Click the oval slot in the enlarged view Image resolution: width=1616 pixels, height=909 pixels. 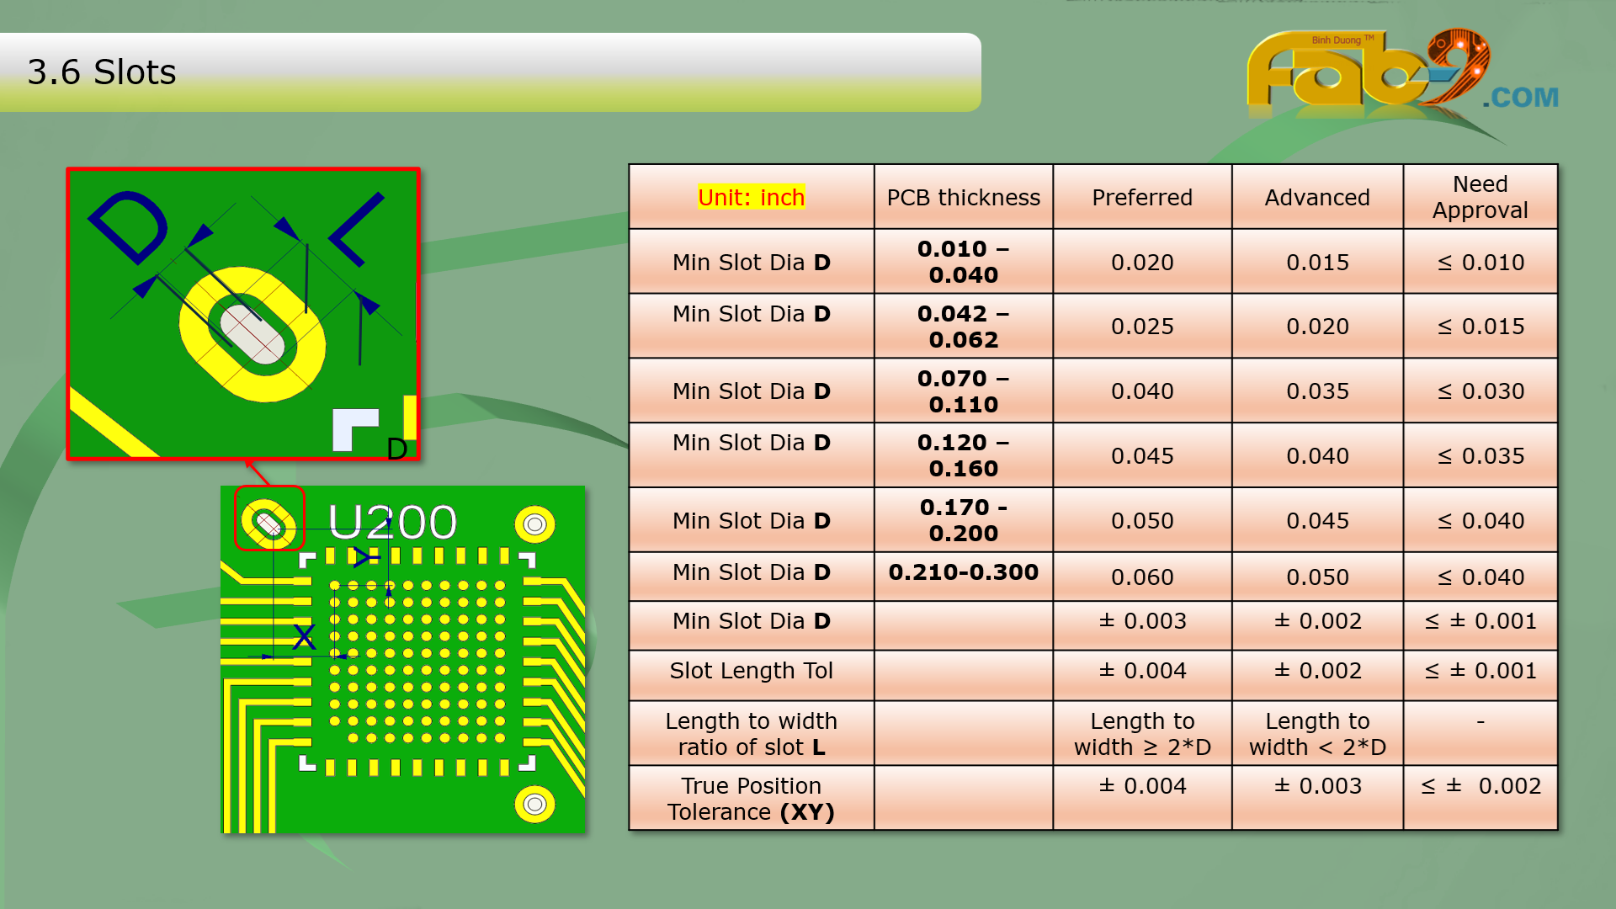click(x=252, y=334)
